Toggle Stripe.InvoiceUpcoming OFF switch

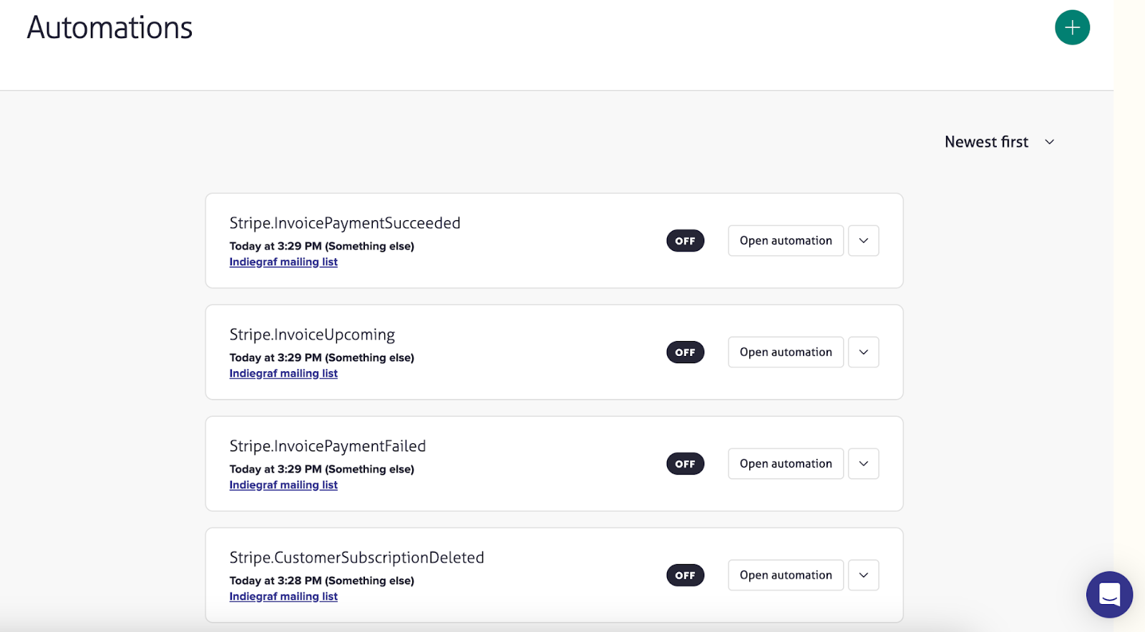click(x=685, y=352)
